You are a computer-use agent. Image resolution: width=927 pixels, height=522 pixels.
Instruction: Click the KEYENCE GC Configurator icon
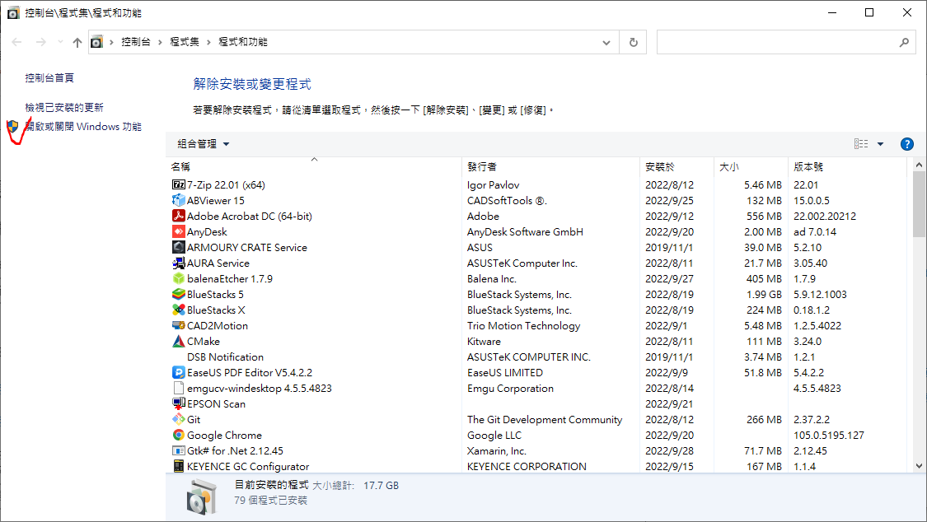[x=179, y=467]
